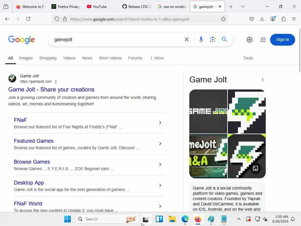Select the Forums search tab
The image size is (301, 226).
click(x=135, y=58)
